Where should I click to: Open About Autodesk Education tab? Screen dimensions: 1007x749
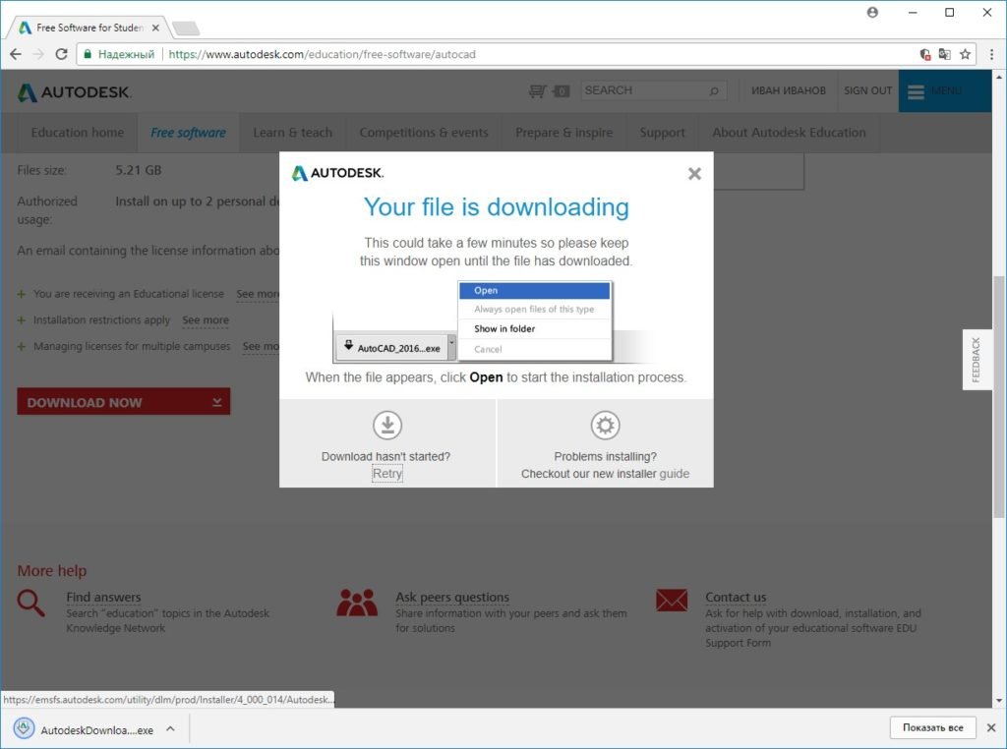pos(789,133)
